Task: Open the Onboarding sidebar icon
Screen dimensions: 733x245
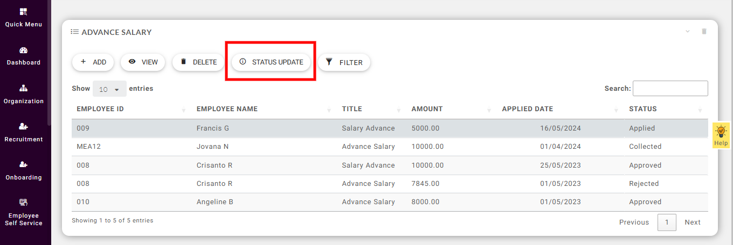Action: pyautogui.click(x=23, y=165)
